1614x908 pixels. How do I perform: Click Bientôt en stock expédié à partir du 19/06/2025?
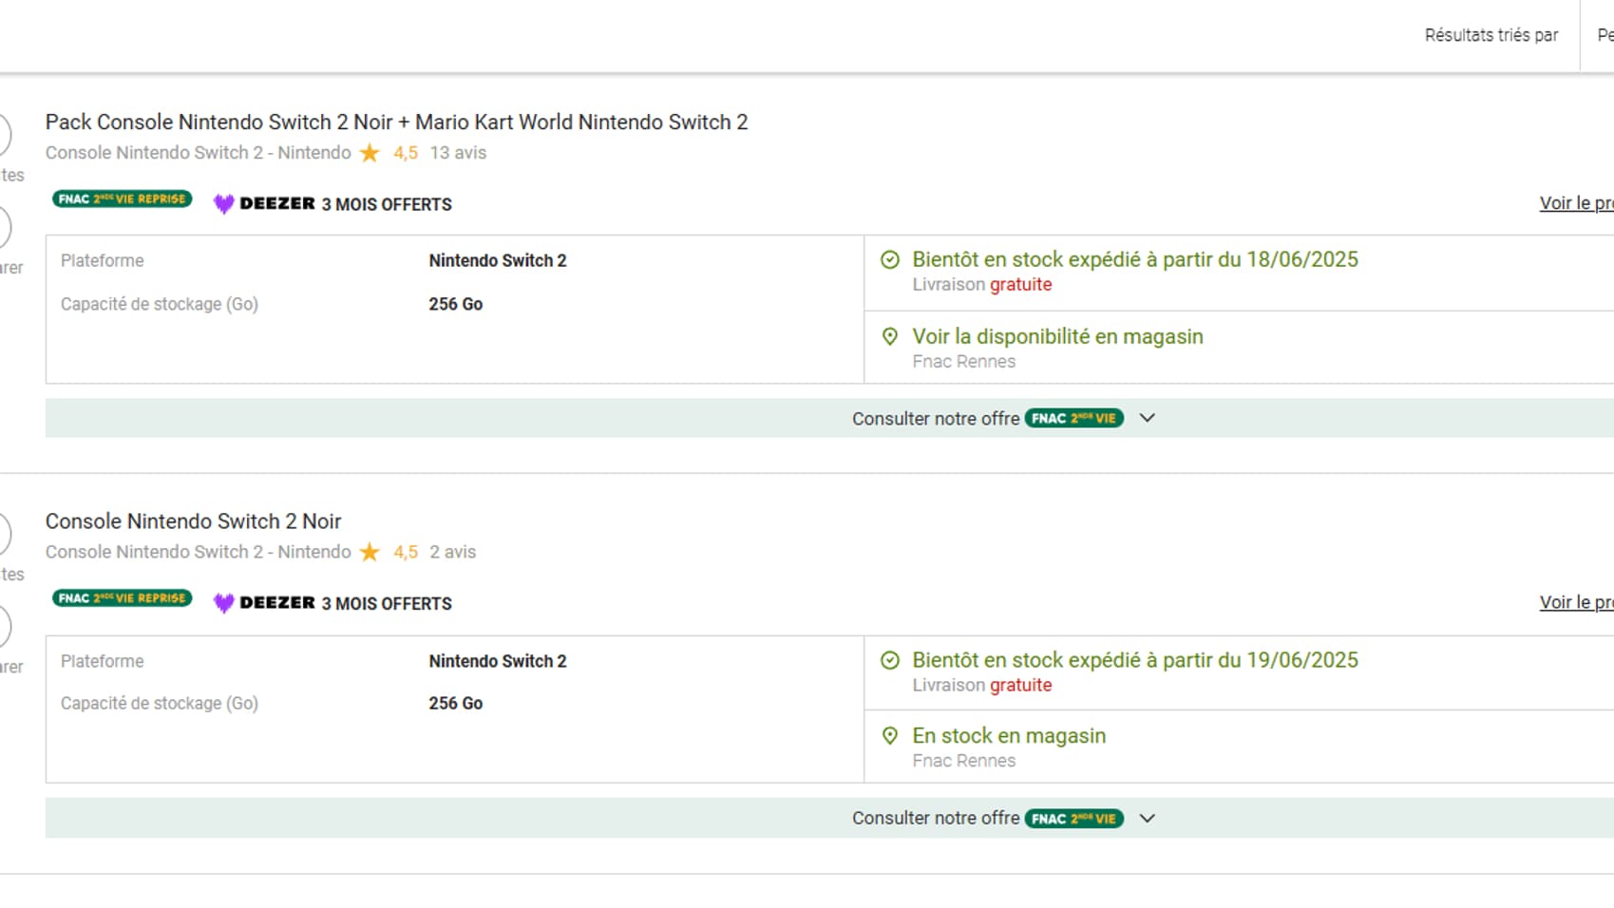(x=1135, y=660)
